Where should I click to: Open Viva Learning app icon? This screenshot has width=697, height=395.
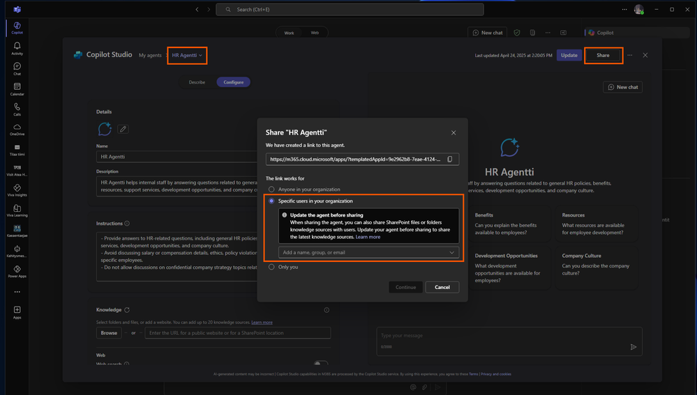click(x=17, y=210)
